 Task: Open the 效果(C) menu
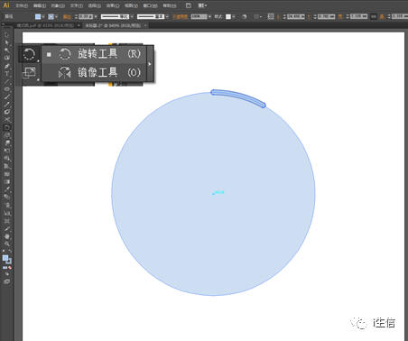pos(113,5)
